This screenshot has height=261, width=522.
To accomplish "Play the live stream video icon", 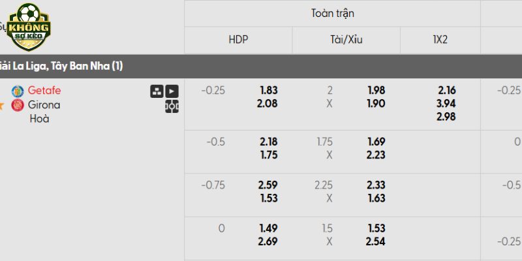I will coord(172,91).
